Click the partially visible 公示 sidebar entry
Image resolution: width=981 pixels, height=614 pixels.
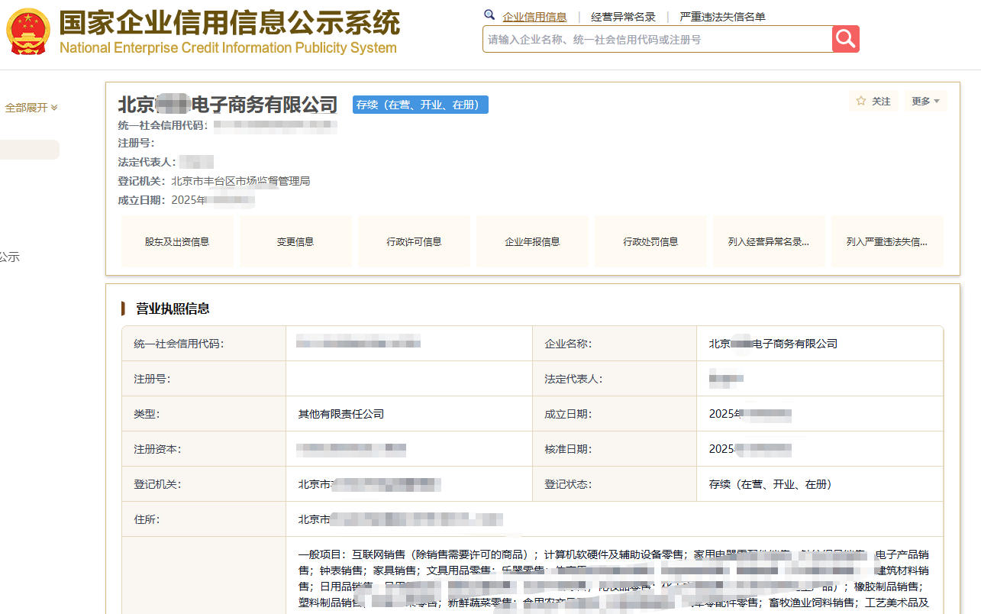tap(10, 257)
